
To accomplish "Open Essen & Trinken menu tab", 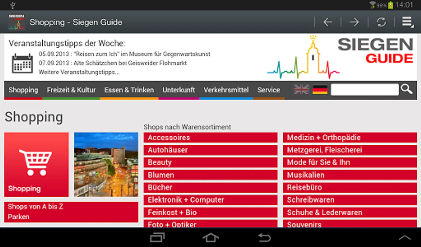I will (x=129, y=90).
